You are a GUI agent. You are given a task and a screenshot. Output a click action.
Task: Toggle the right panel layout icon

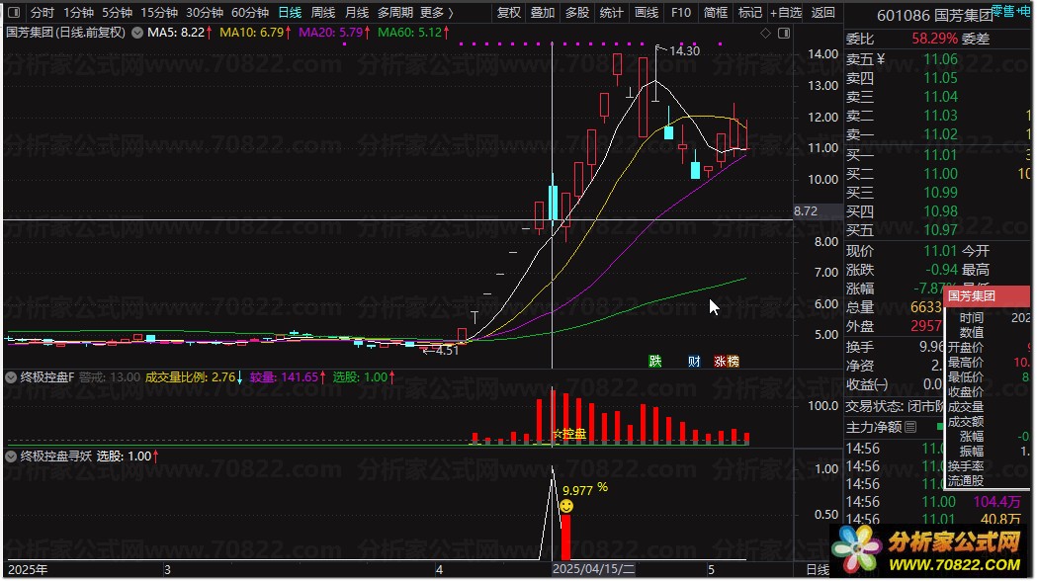[x=784, y=33]
